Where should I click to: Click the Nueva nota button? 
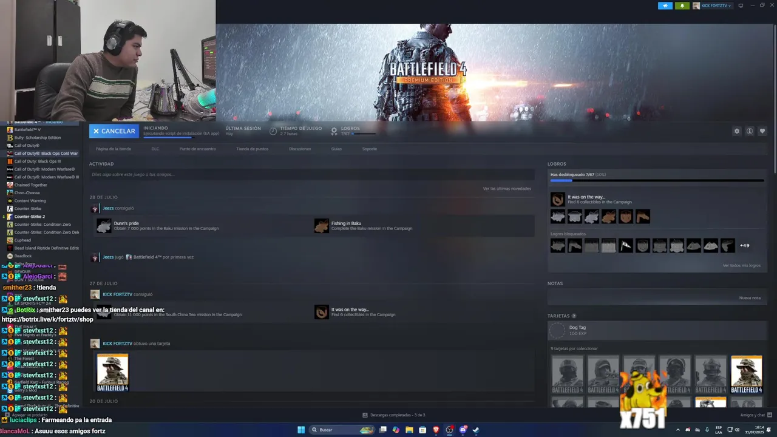[750, 297]
